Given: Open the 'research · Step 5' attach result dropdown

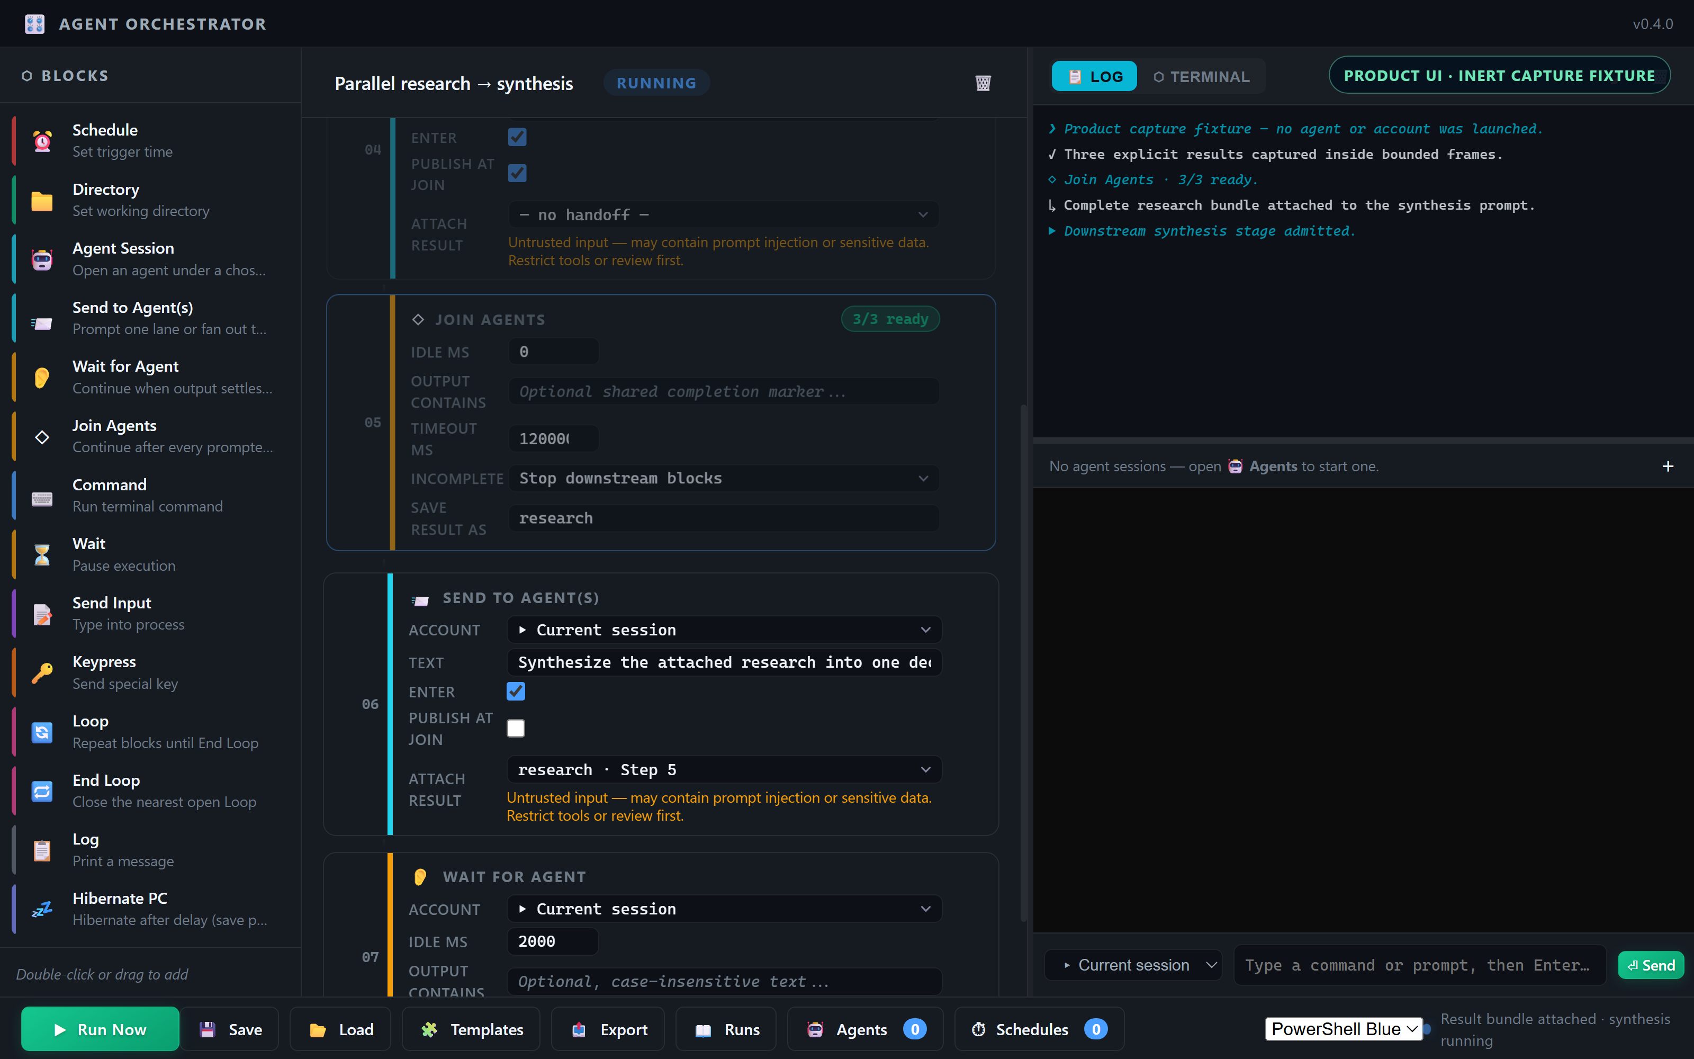Looking at the screenshot, I should pos(724,770).
